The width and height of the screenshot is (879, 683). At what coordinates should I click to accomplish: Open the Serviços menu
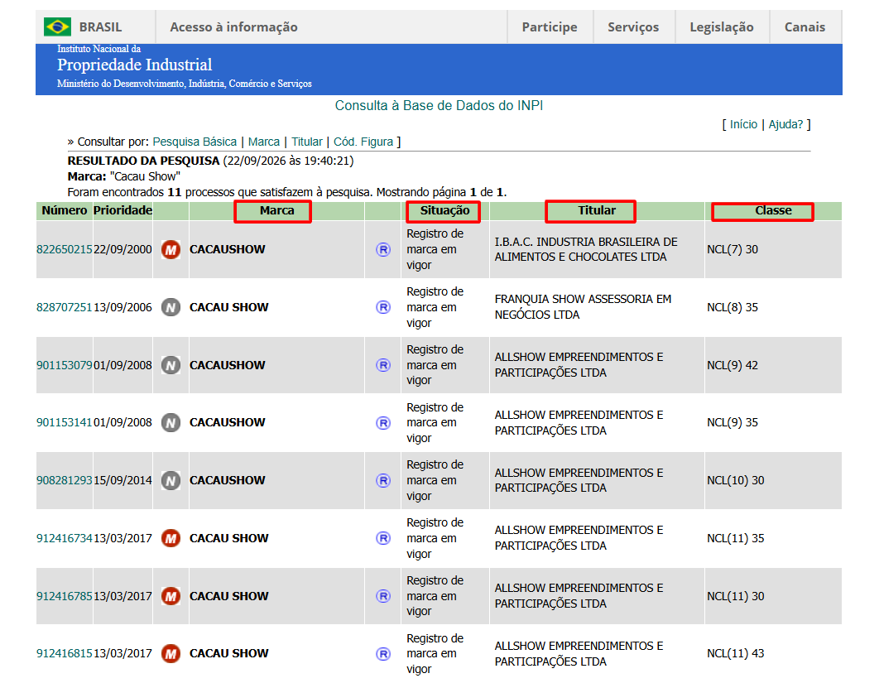click(633, 27)
